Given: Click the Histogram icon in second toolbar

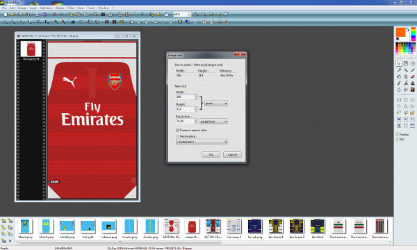Looking at the screenshot, I should [x=73, y=22].
